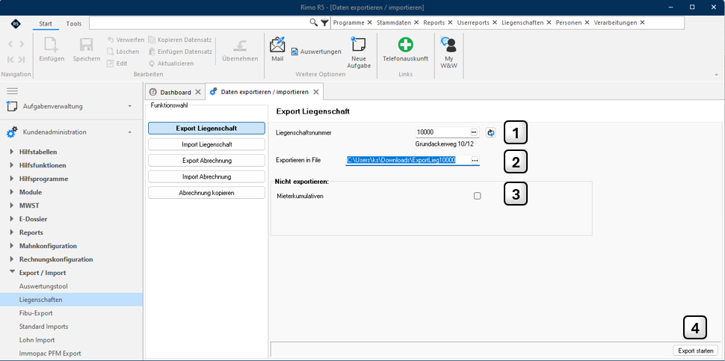
Task: Collapse the Export / Import node
Action: pyautogui.click(x=12, y=273)
